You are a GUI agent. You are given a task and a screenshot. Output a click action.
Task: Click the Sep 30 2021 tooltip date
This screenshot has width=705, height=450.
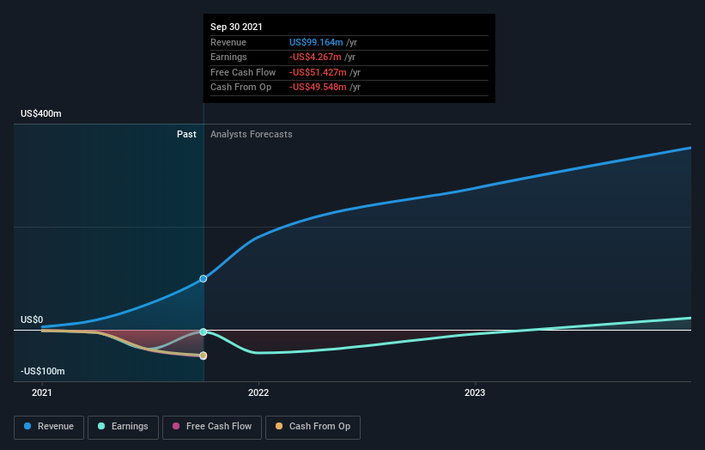[x=236, y=27]
